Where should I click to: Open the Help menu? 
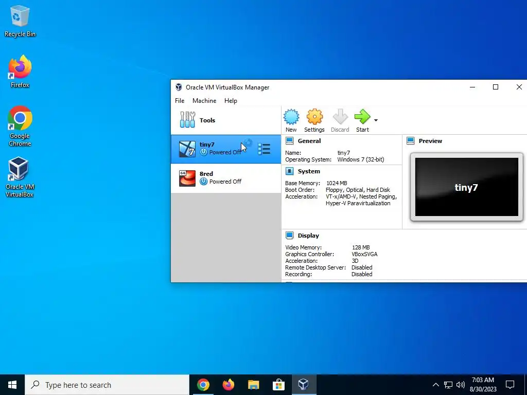(x=231, y=101)
